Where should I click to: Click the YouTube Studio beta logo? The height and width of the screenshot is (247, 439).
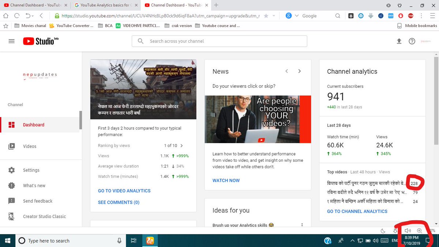(x=41, y=41)
